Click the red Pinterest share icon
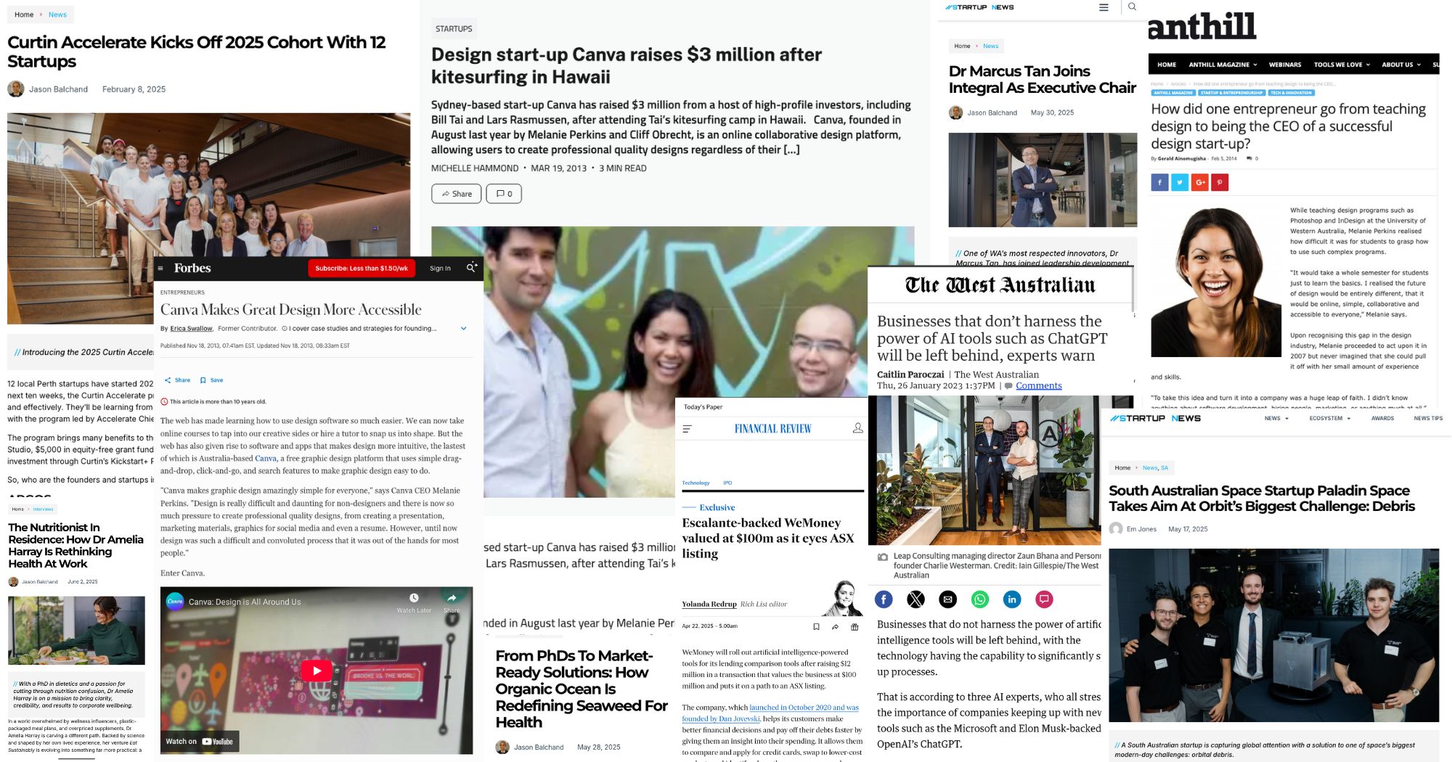 (x=1220, y=182)
